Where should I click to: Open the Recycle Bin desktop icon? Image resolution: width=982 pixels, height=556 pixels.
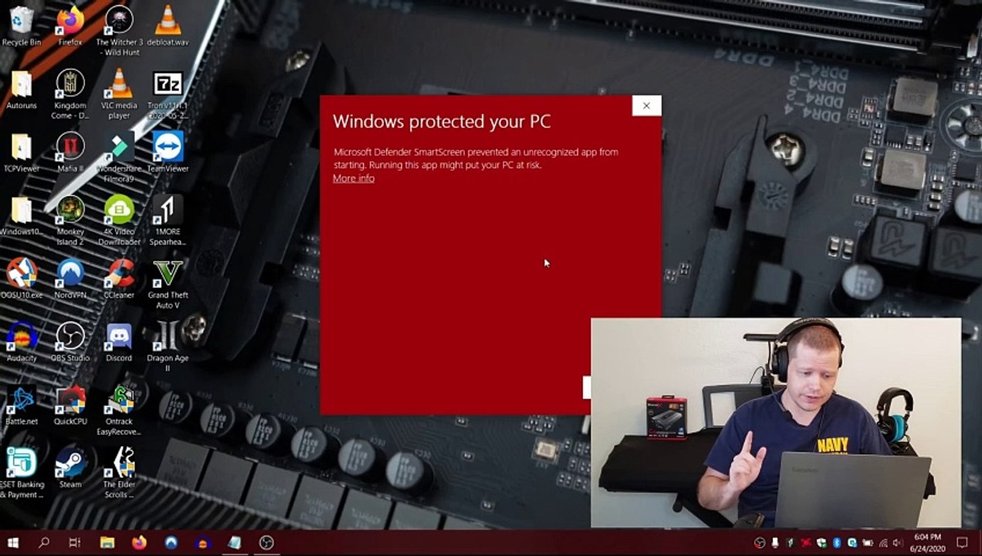coord(22,26)
